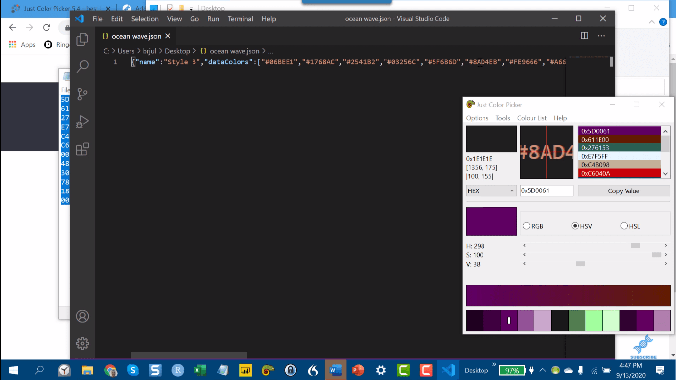Select the ocean wave.json tab
676x380 pixels.
point(137,36)
